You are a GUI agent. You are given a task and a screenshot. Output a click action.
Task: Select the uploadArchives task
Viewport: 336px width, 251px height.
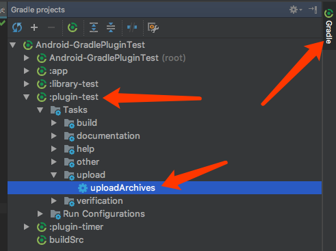[164, 188]
